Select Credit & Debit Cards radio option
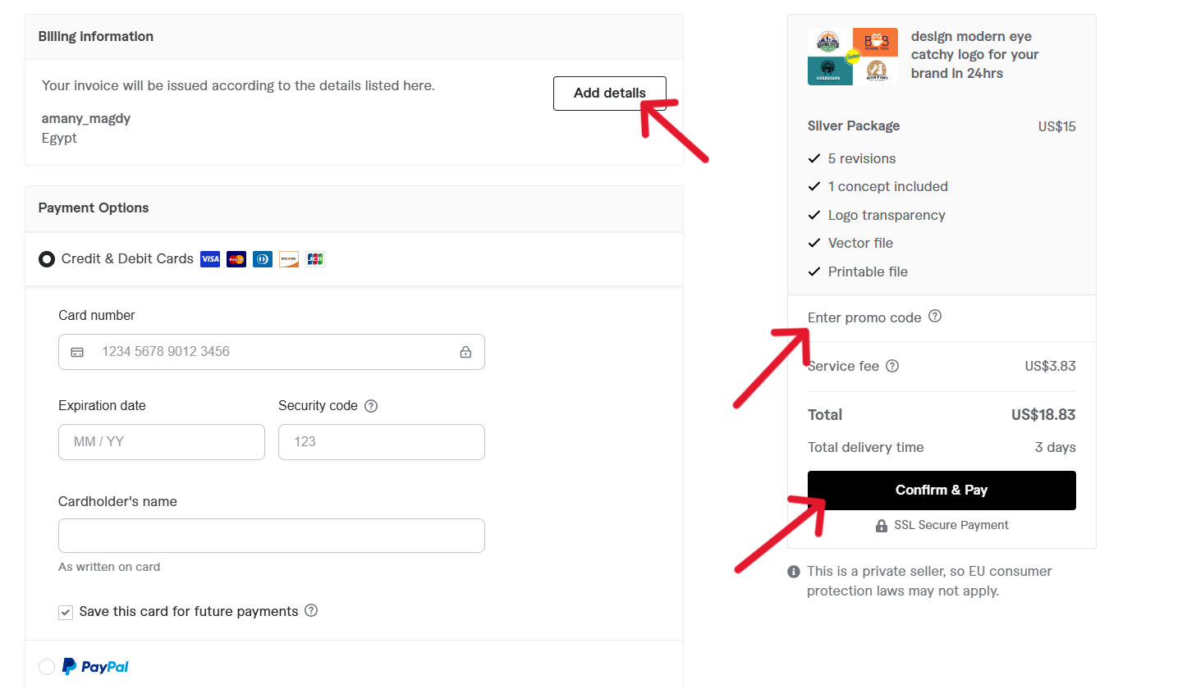 coord(47,259)
